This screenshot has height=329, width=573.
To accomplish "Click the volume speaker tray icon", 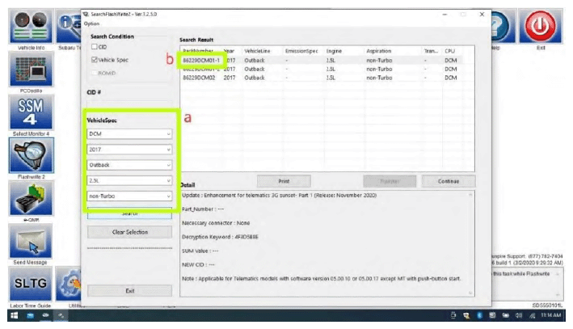I will point(519,315).
